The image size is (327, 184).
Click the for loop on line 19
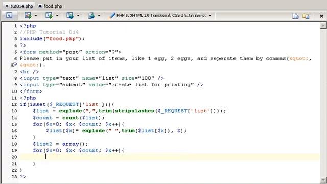point(79,150)
